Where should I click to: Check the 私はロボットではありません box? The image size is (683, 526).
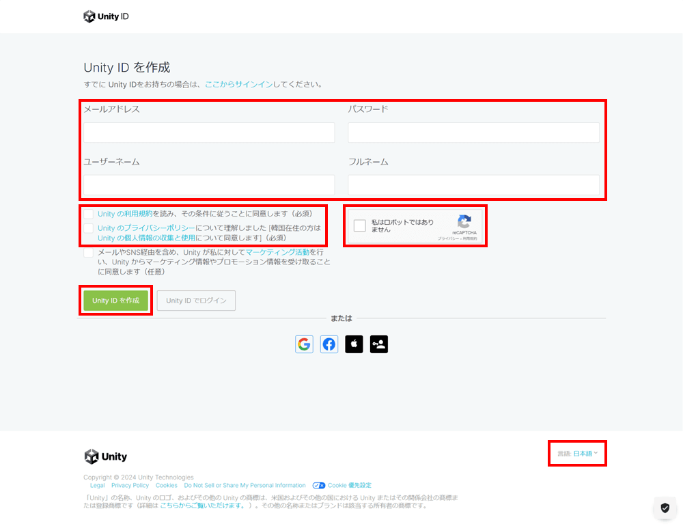[360, 226]
